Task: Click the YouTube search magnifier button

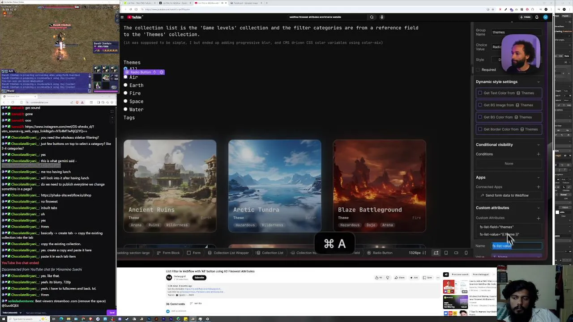Action: [x=372, y=17]
